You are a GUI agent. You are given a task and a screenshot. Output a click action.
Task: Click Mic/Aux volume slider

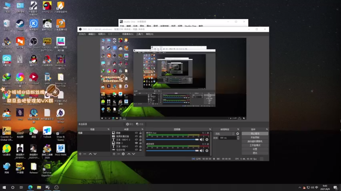pos(172,140)
